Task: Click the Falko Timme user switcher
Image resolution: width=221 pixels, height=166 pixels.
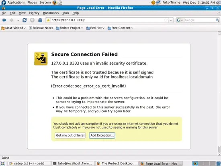Action: (x=171, y=2)
